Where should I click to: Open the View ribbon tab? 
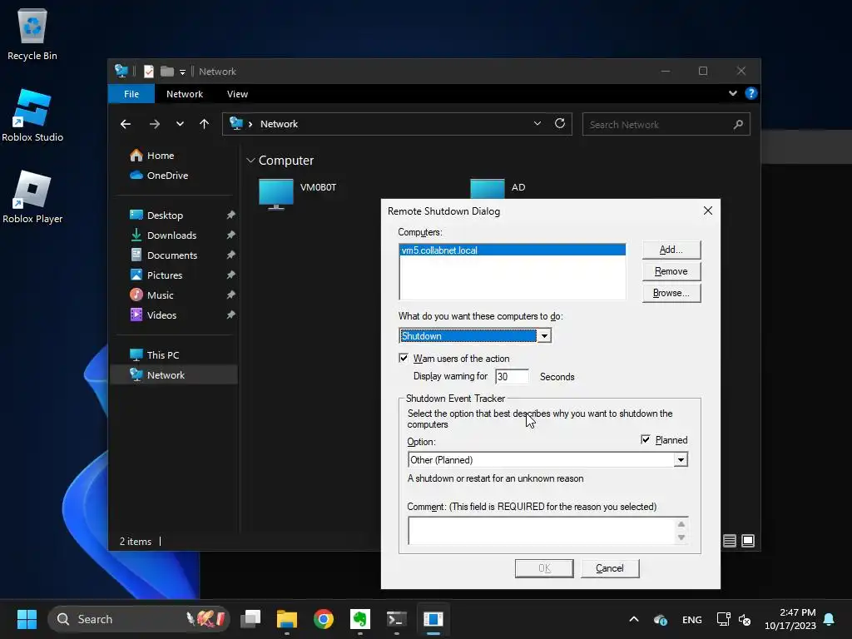tap(237, 94)
